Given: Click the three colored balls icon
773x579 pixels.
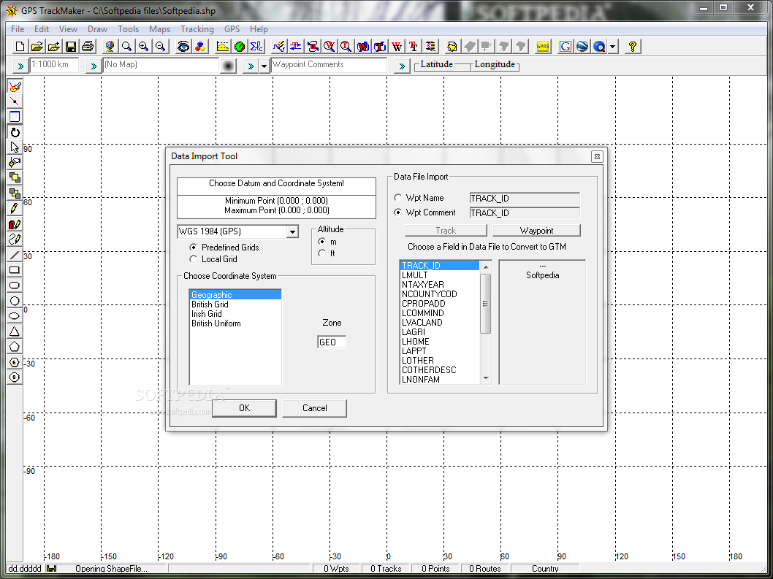Looking at the screenshot, I should pos(199,46).
